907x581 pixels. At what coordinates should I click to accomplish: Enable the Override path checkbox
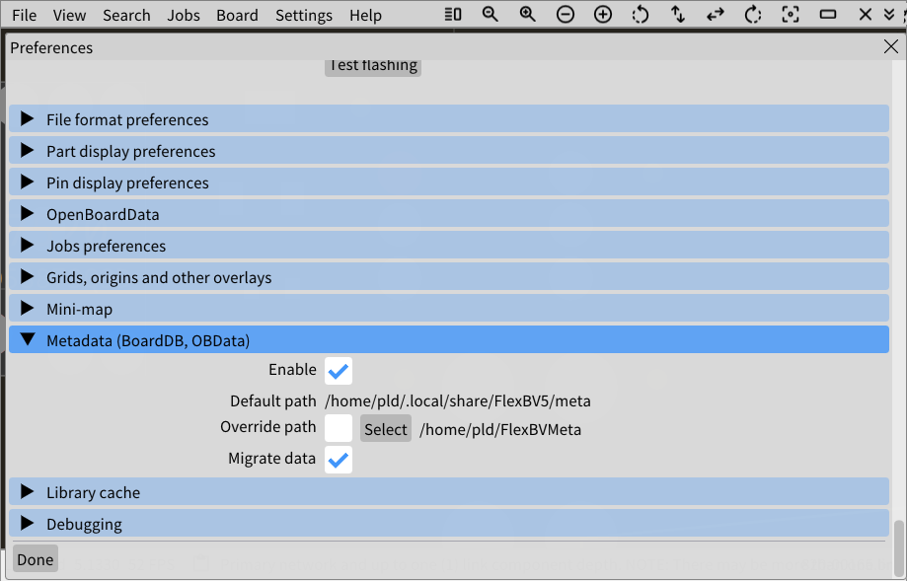point(339,428)
